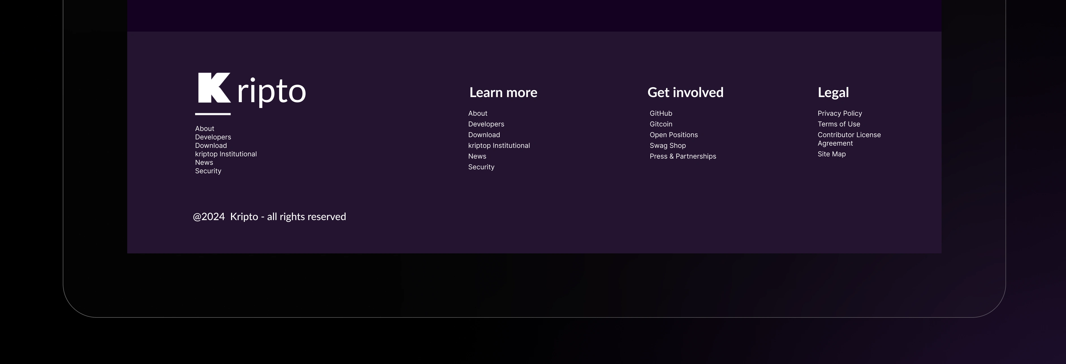Screen dimensions: 1066x364
Task: Open kriptop Institutional in Learn more column
Action: click(x=499, y=145)
